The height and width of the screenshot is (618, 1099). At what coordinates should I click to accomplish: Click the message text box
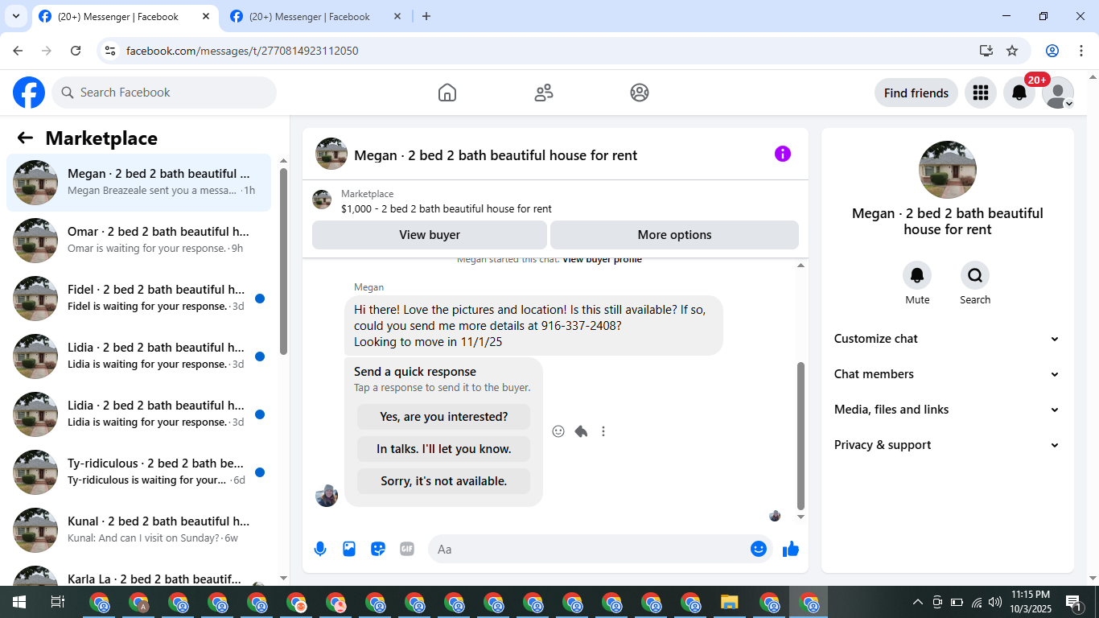click(600, 549)
